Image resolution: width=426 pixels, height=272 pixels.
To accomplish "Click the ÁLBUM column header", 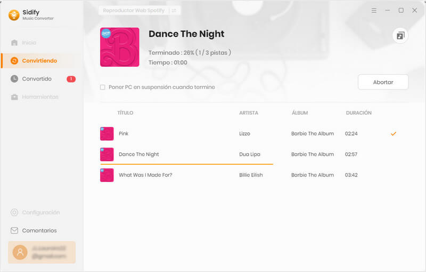I will pos(300,113).
